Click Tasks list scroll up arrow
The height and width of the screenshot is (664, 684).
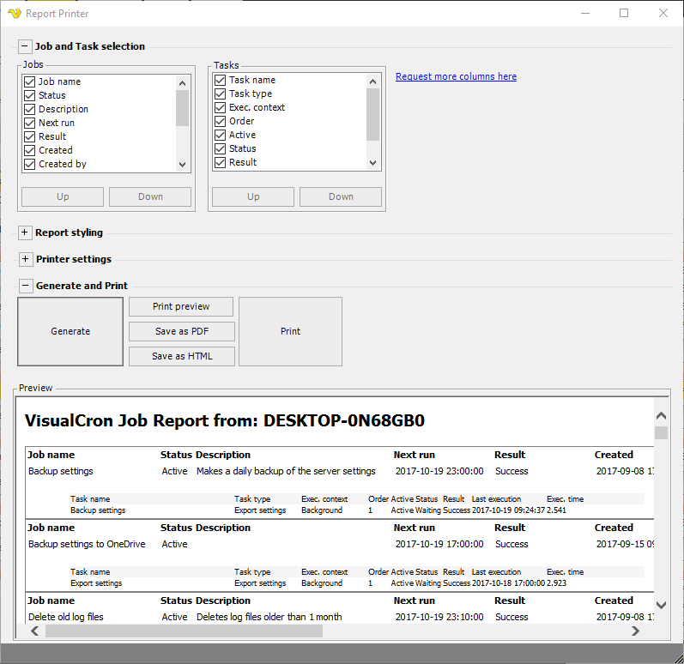click(372, 81)
